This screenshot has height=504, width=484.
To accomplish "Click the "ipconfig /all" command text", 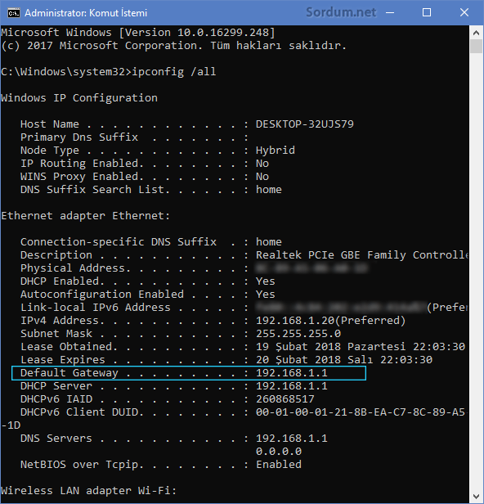I will [174, 72].
